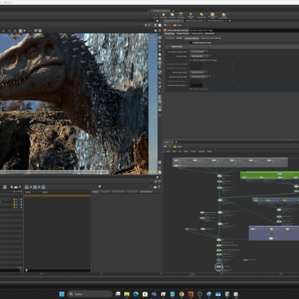Open the Geometry and Shading sub-tab
Viewport: 299px width, 299px height.
(210, 38)
